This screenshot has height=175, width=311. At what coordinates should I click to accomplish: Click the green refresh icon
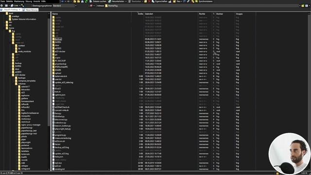(x=86, y=1)
